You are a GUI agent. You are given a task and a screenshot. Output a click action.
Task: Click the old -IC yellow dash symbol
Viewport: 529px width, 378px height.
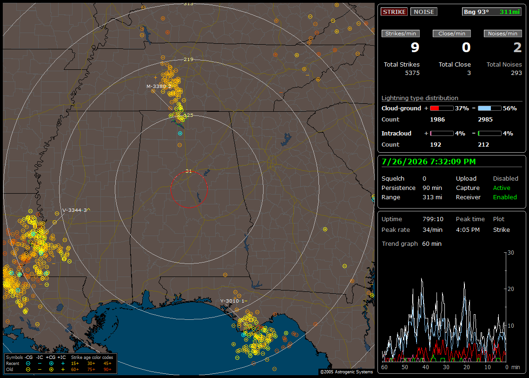40,370
